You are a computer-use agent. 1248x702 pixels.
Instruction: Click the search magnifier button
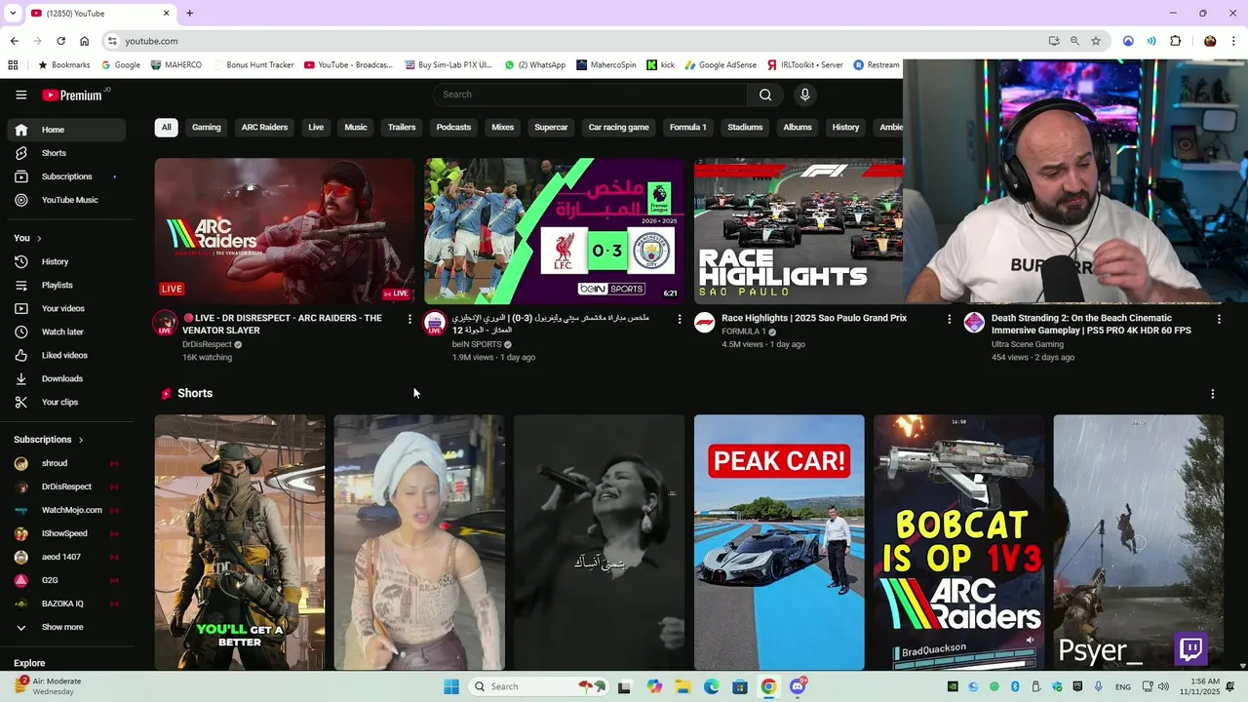pos(765,95)
